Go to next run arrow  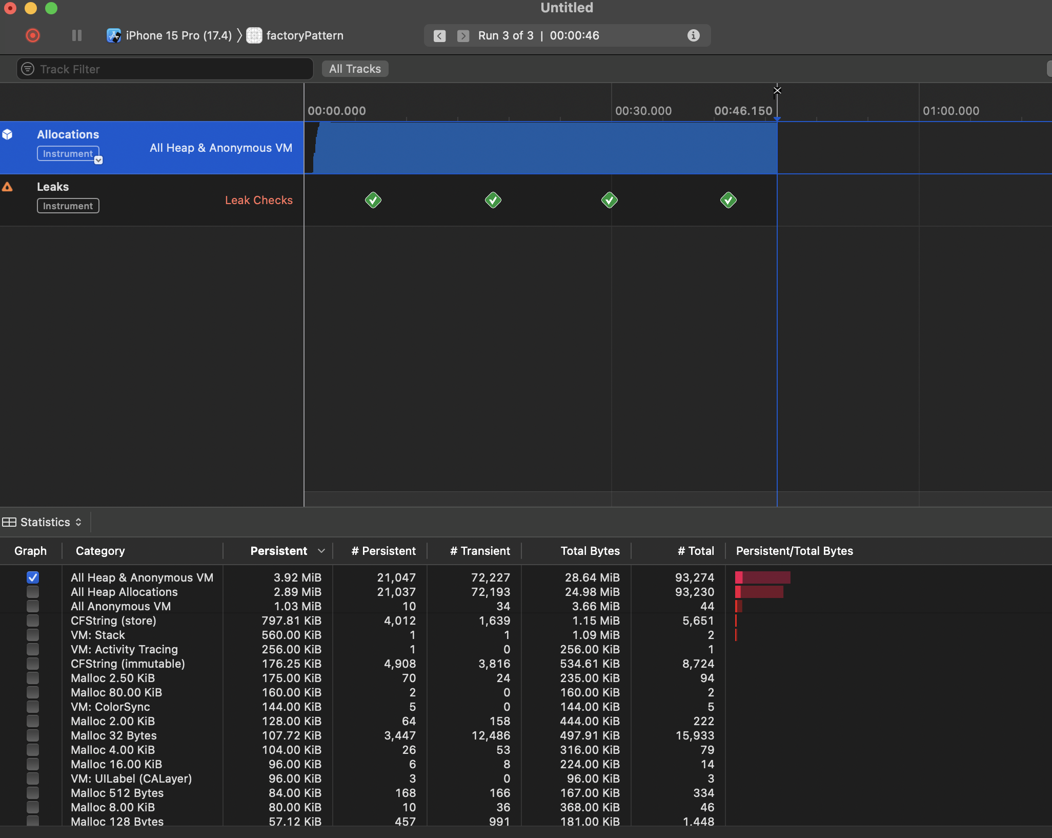(463, 36)
